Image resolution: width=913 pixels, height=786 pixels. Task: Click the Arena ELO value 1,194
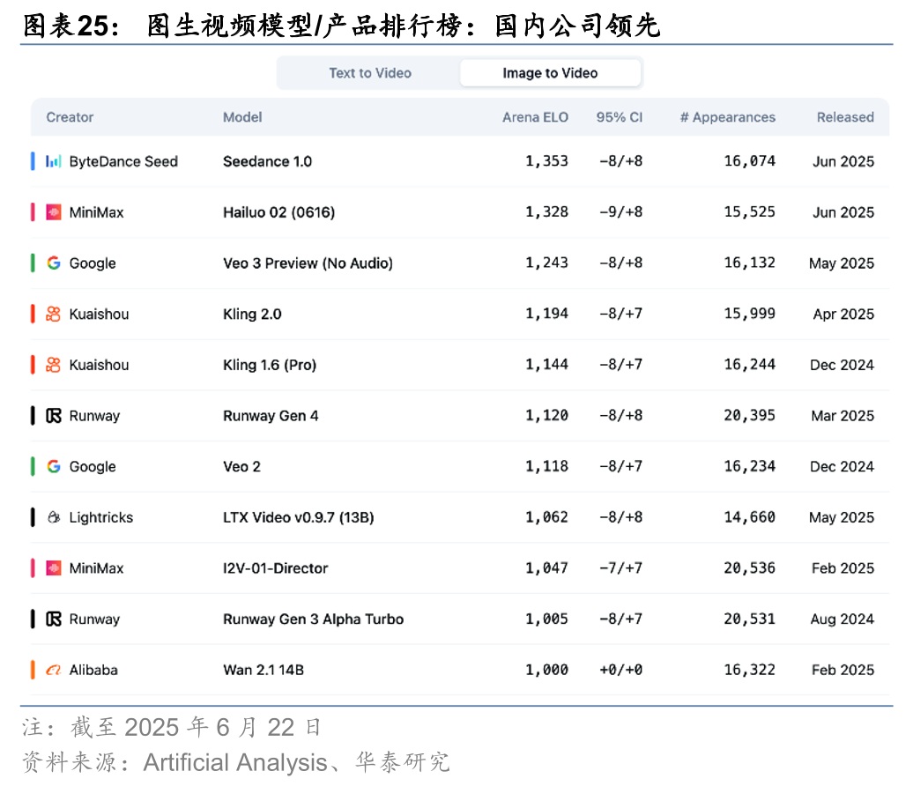point(546,313)
